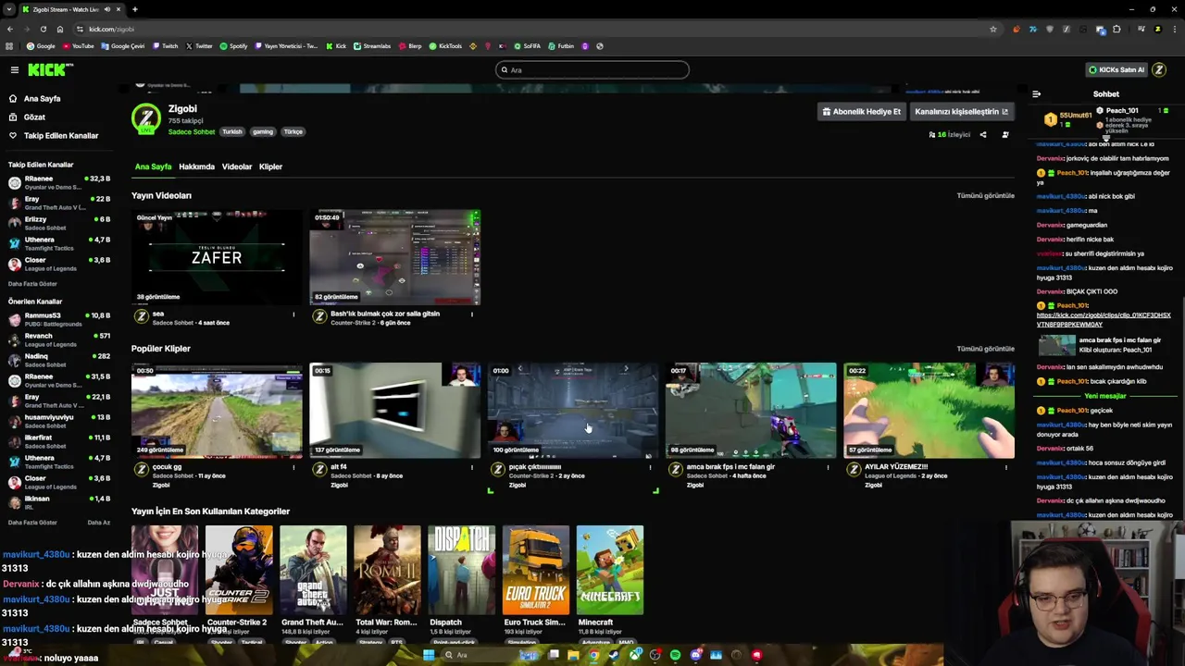The width and height of the screenshot is (1185, 666).
Task: Open the YouTube bookmark
Action: point(79,46)
